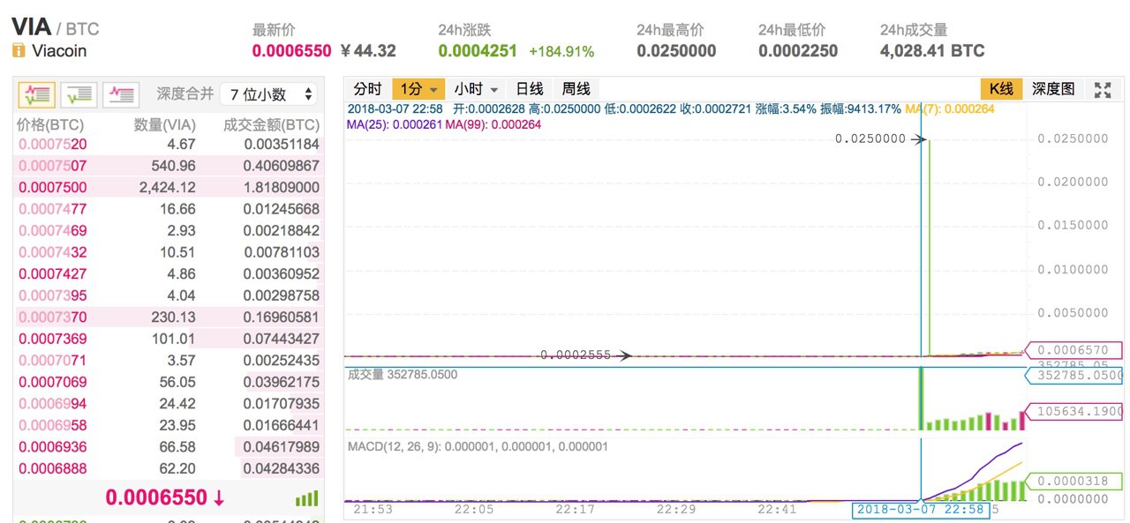Click the 0.0000318 MACD axis tag
This screenshot has height=523, width=1130.
point(1073,481)
